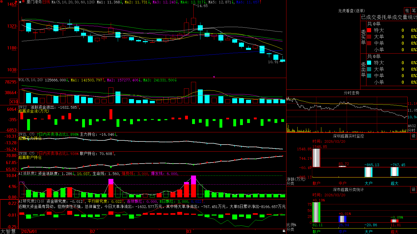The image size is (417, 234).
Task: Open 设 settings for 深市超赢分类统计
Action: pyautogui.click(x=414, y=190)
